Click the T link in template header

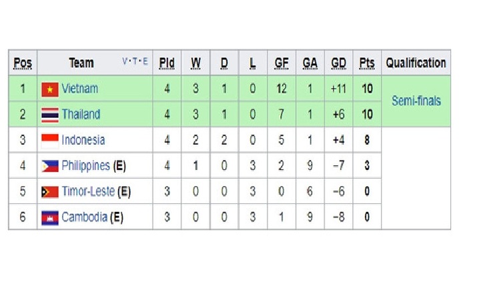(x=135, y=61)
